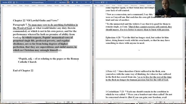This screenshot has width=186, height=104.
Task: Click the diamond premium icon in left title bar
Action: [x=72, y=2]
